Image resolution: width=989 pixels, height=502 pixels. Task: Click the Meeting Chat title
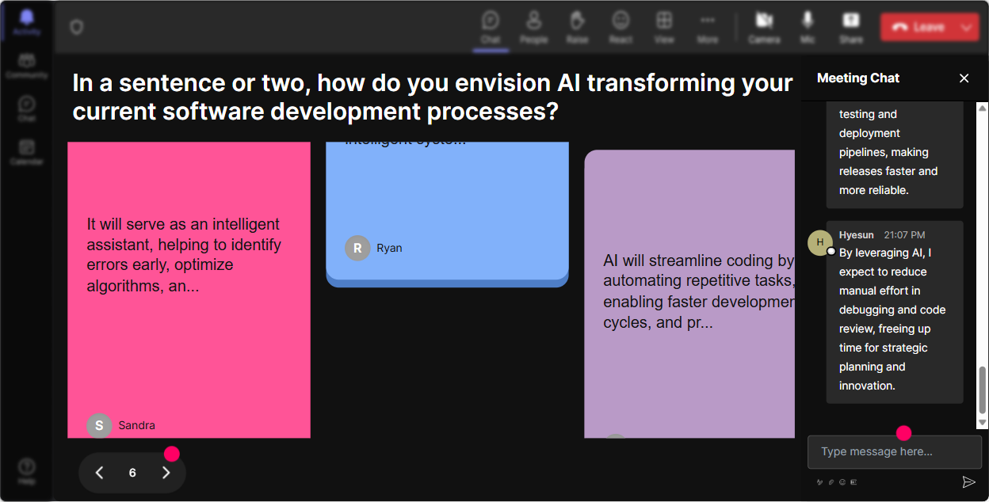(858, 78)
